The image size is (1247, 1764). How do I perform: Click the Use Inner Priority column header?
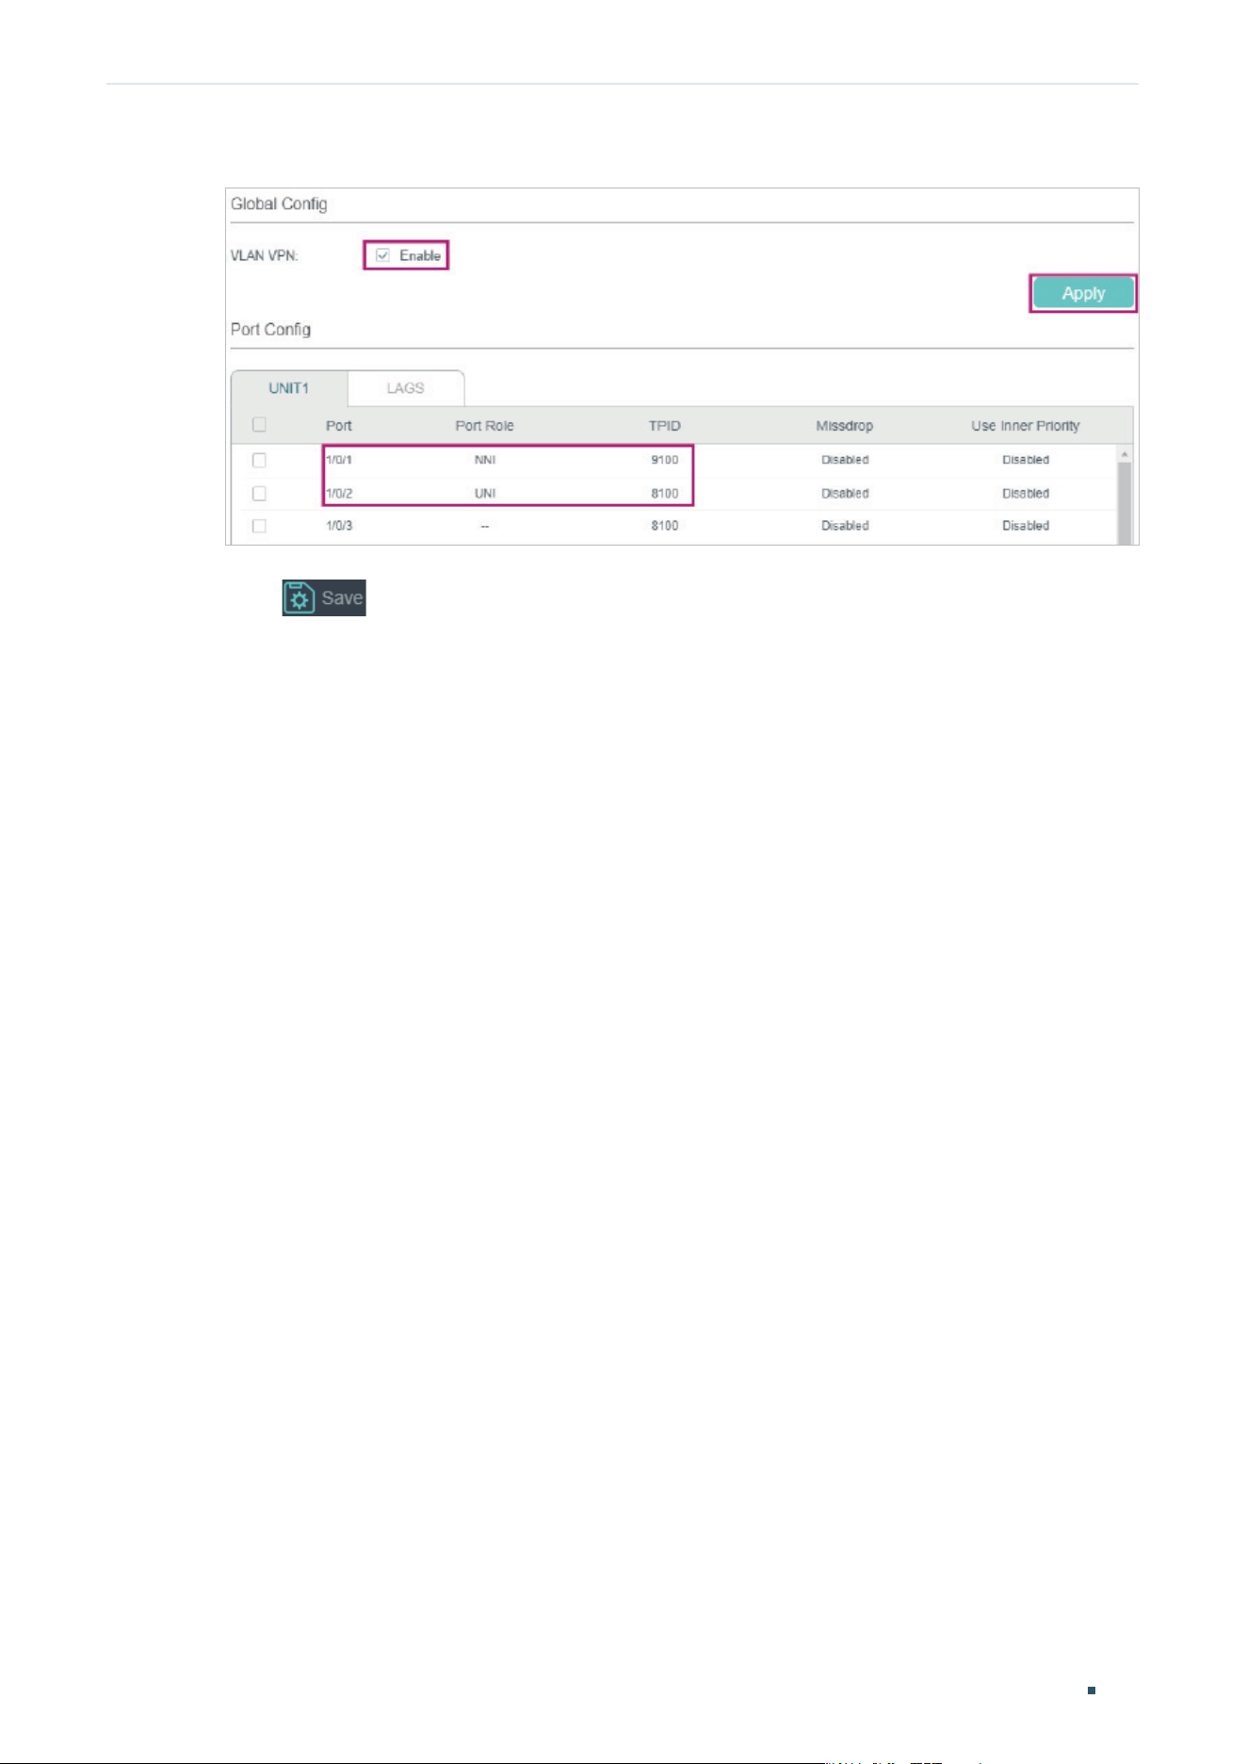(1026, 426)
